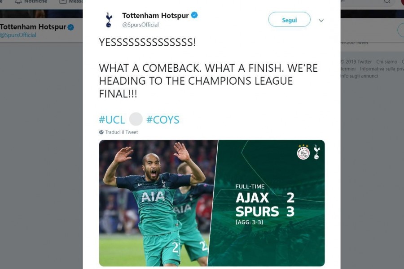The image size is (404, 269).
Task: Click the Tottenham Hotspur name in tweet header
Action: (x=155, y=15)
